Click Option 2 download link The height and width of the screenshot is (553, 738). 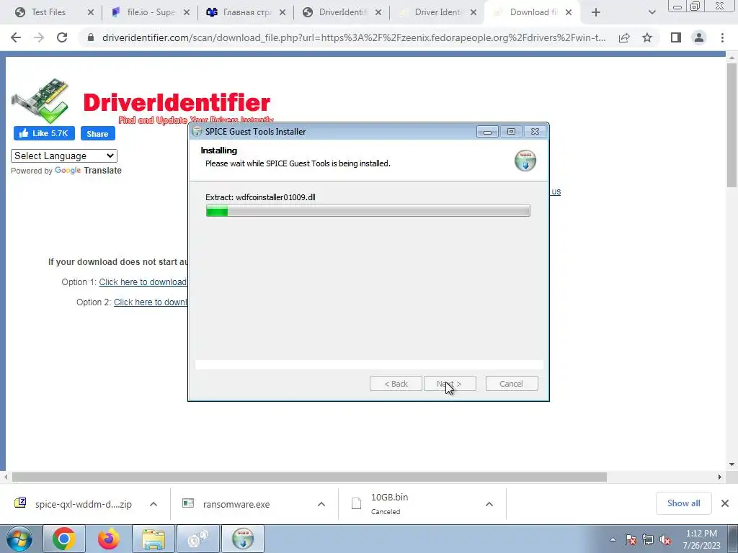click(150, 302)
